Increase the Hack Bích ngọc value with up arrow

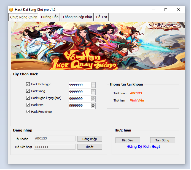(x=93, y=84)
